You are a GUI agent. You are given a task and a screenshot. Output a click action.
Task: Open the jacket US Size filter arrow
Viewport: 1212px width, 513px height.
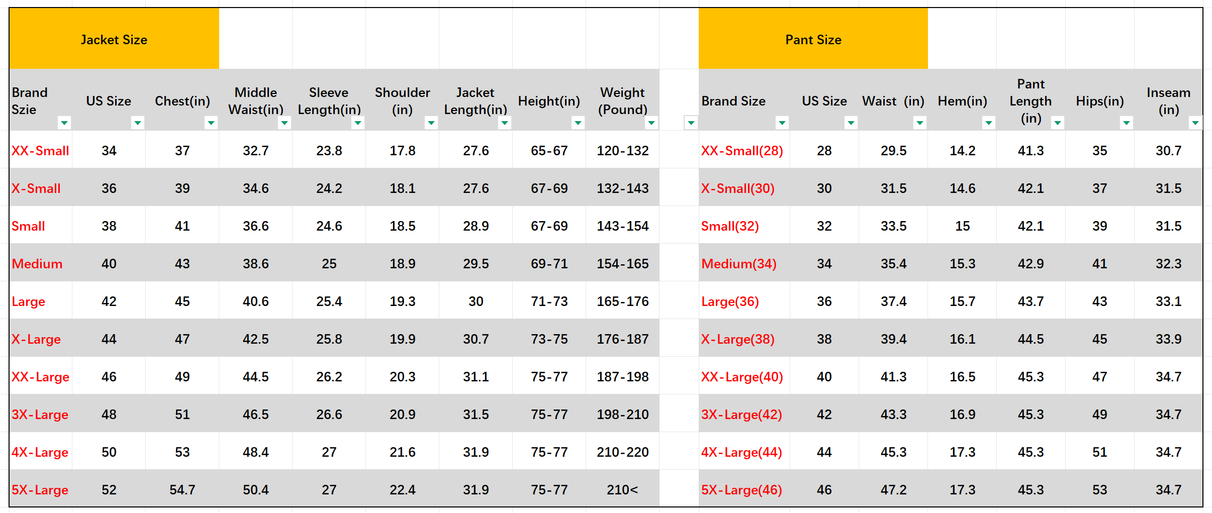coord(138,123)
